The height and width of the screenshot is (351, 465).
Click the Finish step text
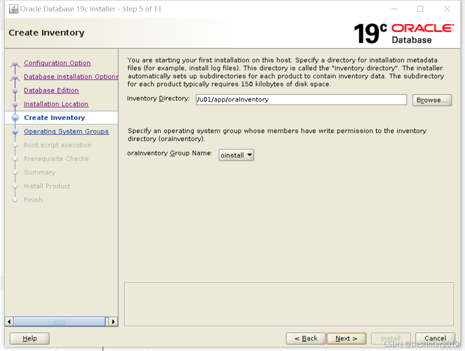click(33, 200)
